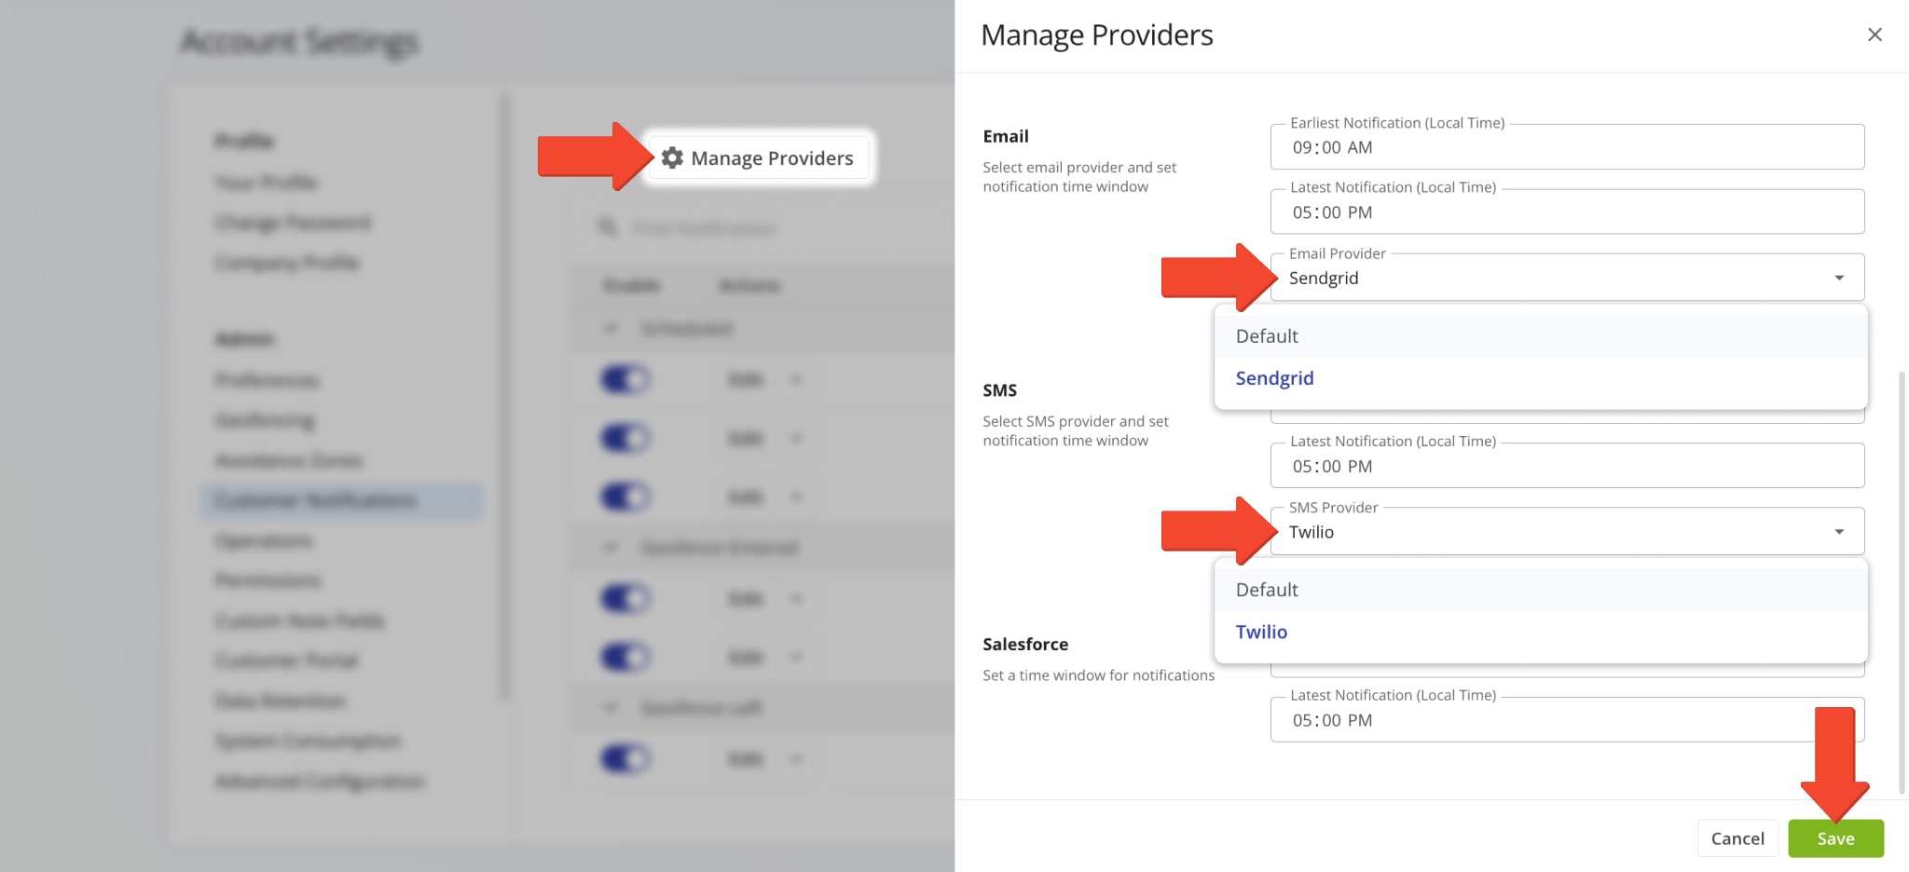
Task: Choose Twilio in SMS Provider list
Action: tap(1541, 632)
